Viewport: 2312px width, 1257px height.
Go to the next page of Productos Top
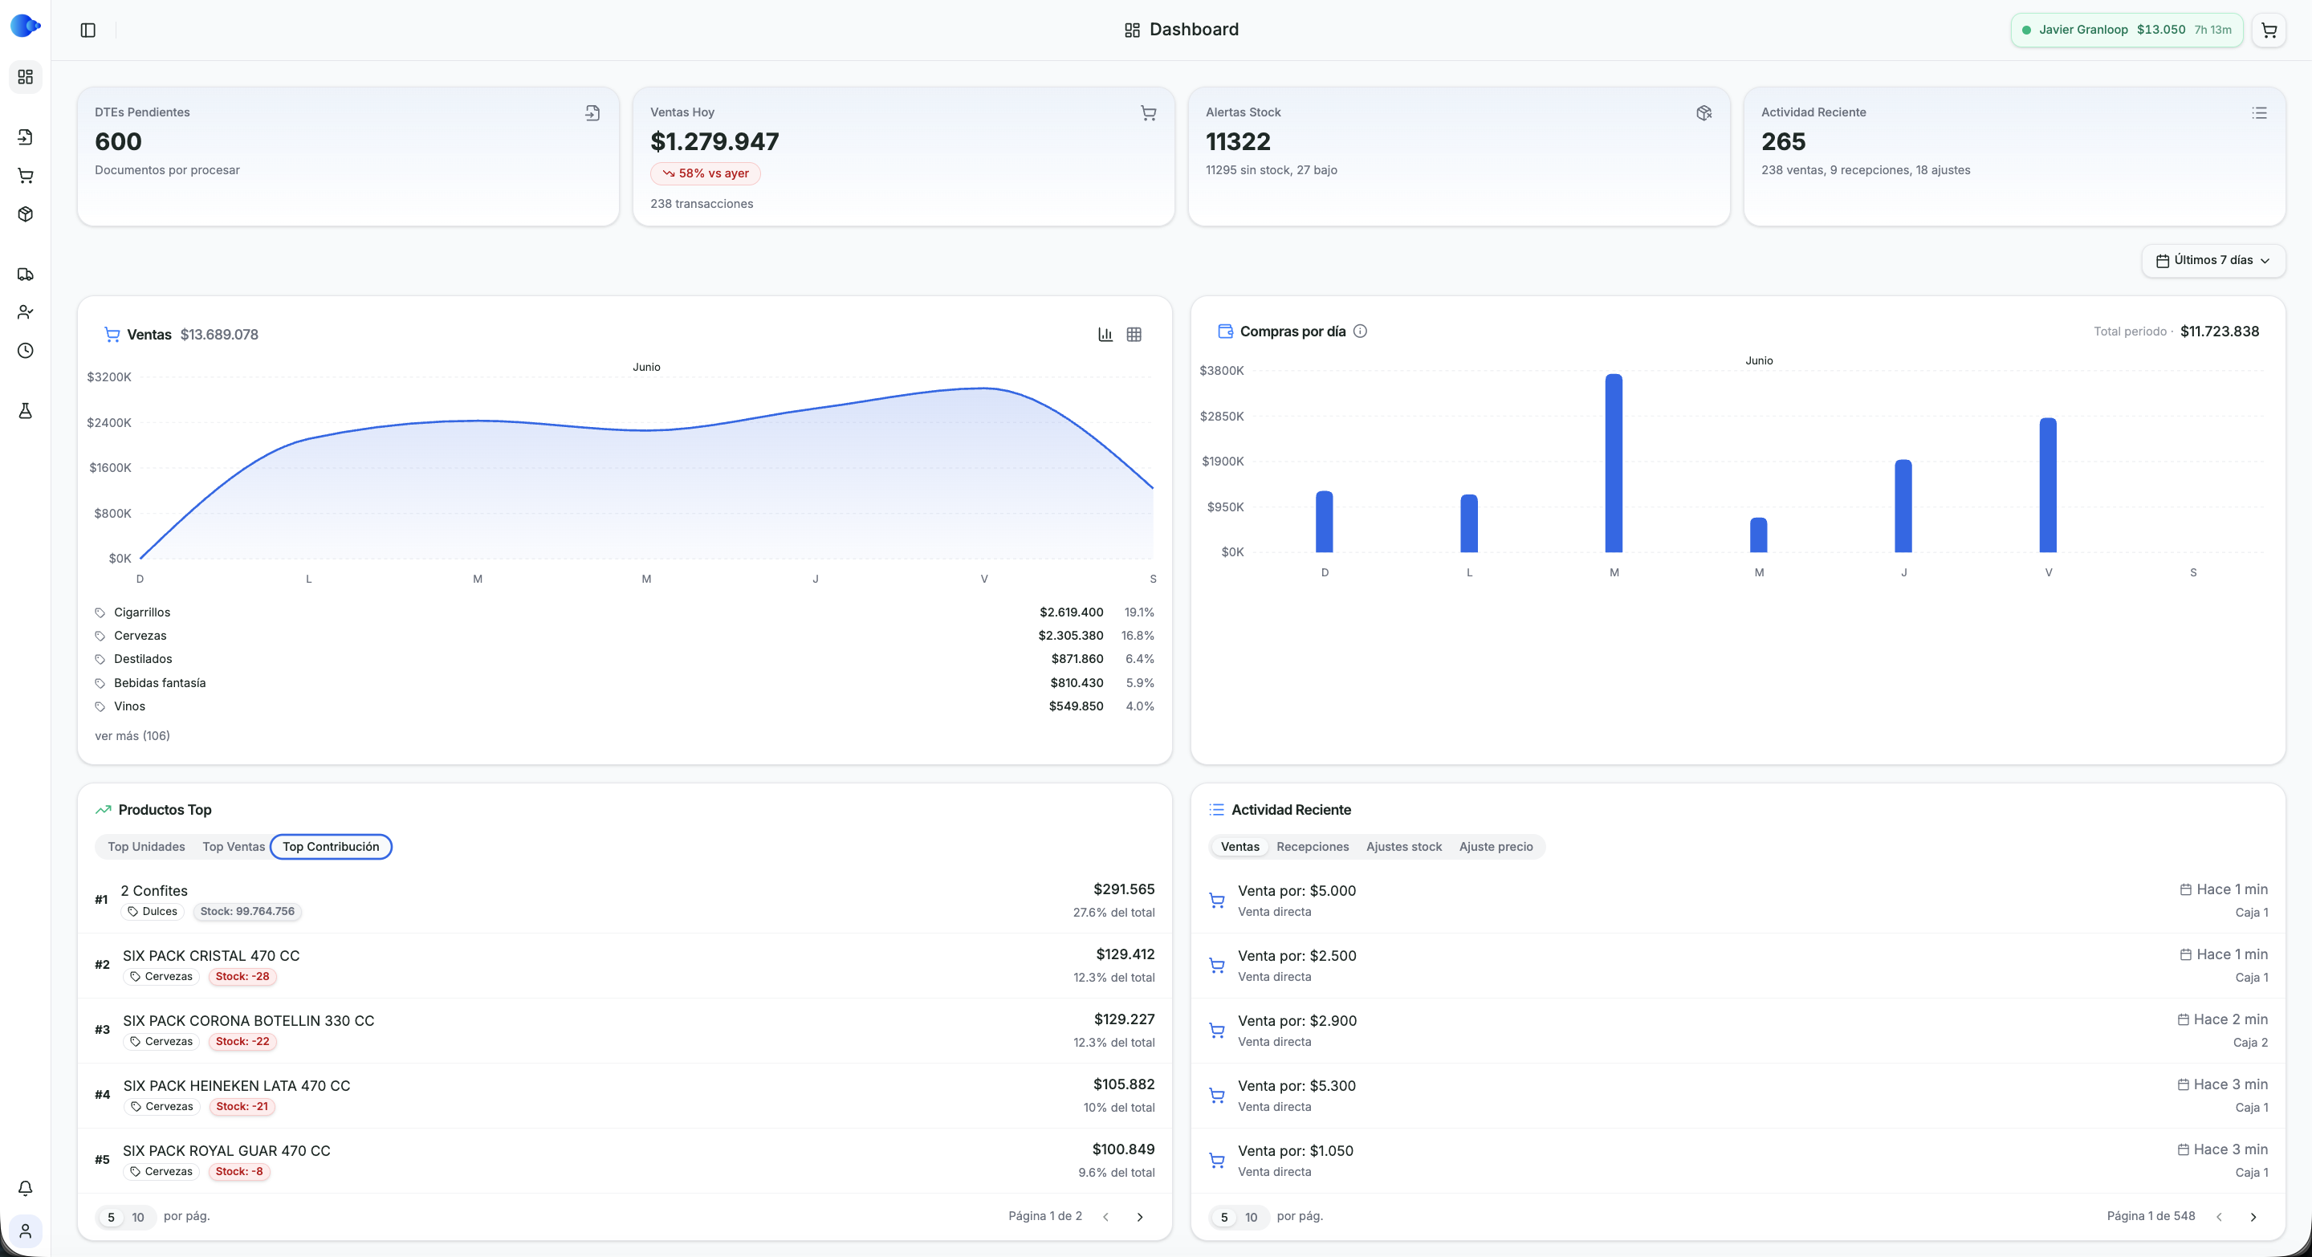coord(1140,1217)
